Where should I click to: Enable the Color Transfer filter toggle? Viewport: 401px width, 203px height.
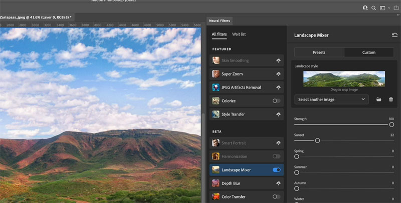[x=277, y=196]
